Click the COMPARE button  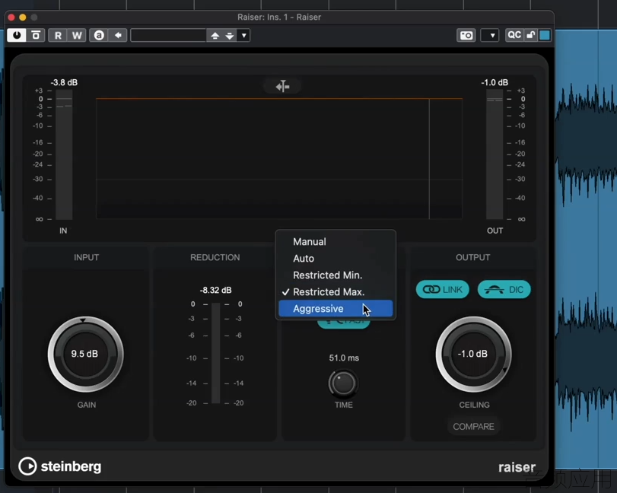473,427
